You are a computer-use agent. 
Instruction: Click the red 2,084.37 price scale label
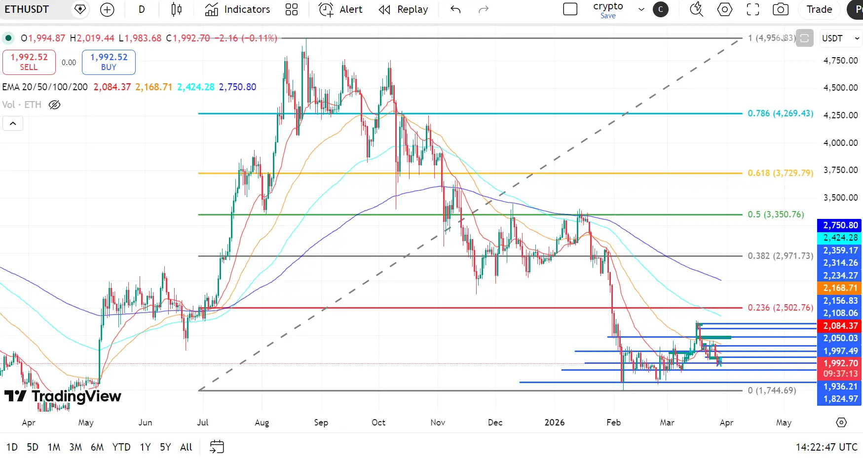click(840, 326)
